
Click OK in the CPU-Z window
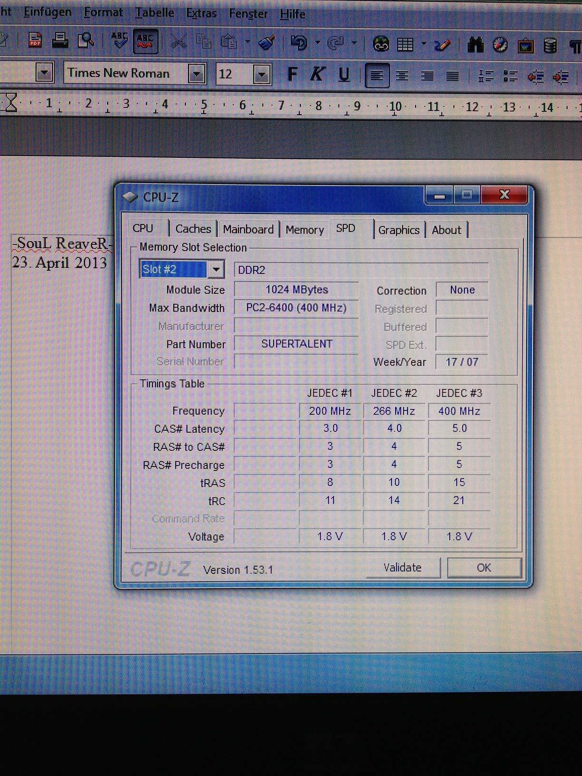[484, 568]
